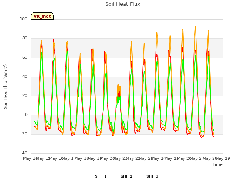
Task: Click the tallest orange peak near May 27
Action: pyautogui.click(x=195, y=26)
